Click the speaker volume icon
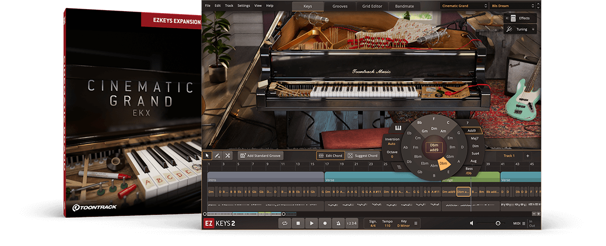This screenshot has height=246, width=606. click(471, 223)
